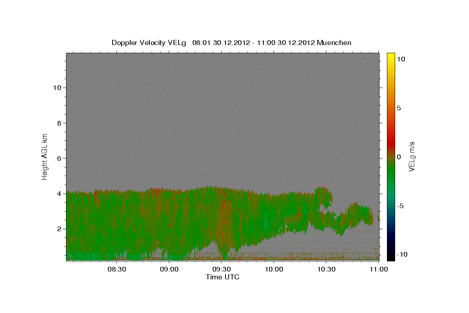Click the 08:30 time tick label
Image resolution: width=469 pixels, height=313 pixels.
(117, 269)
